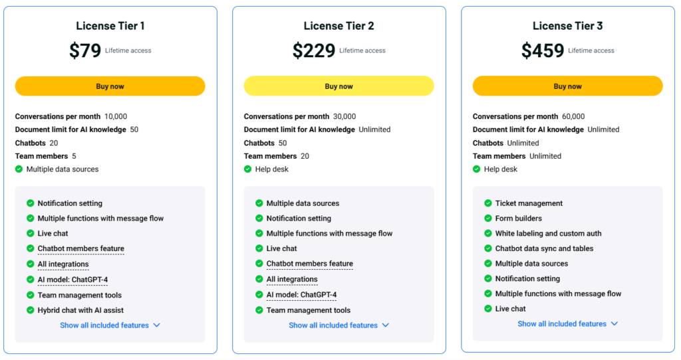Click check icon next to Hybrid chat with AI assist
681x360 pixels.
[30, 310]
